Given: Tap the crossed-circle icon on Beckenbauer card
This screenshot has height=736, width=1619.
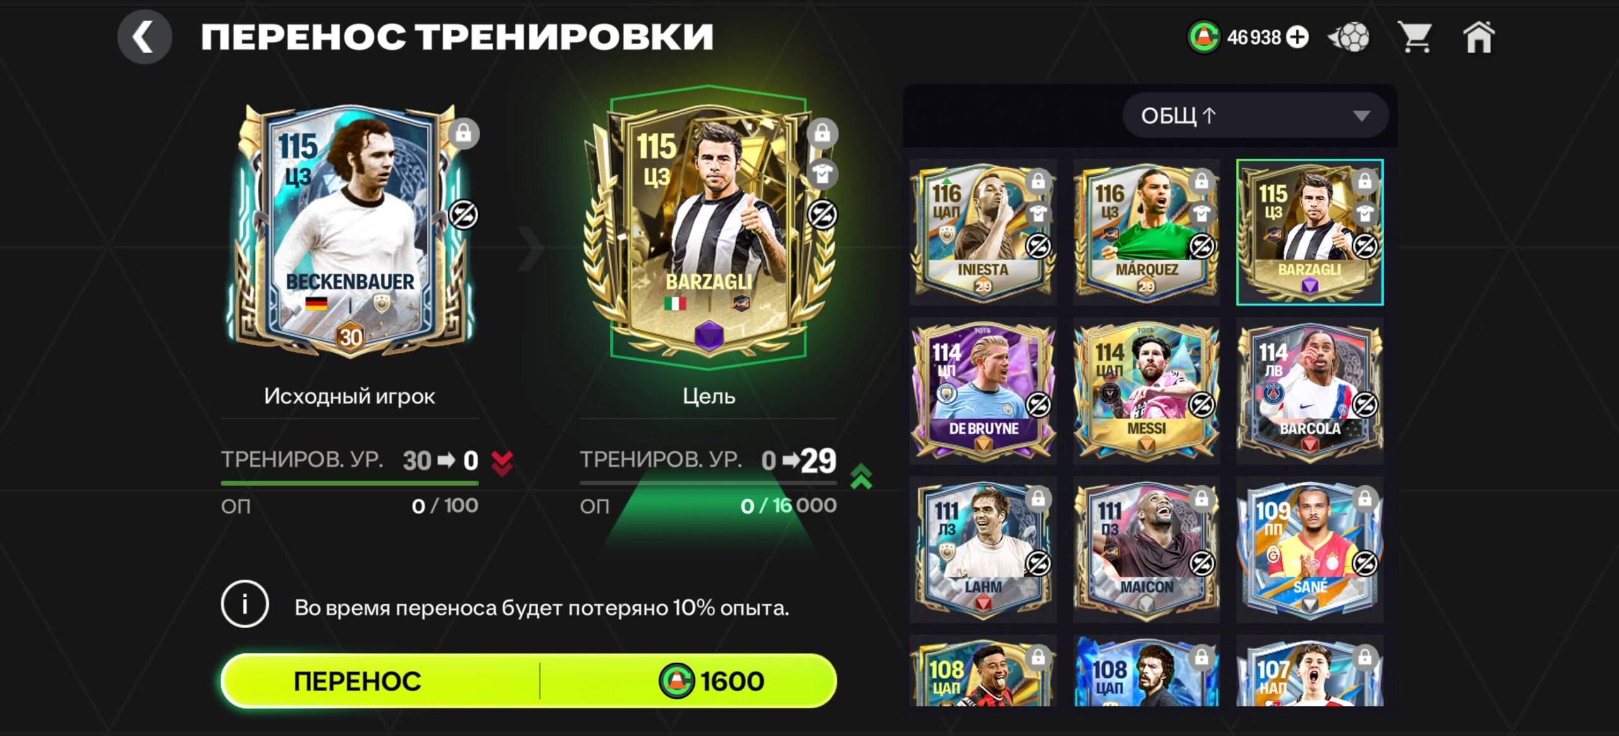Looking at the screenshot, I should (464, 215).
